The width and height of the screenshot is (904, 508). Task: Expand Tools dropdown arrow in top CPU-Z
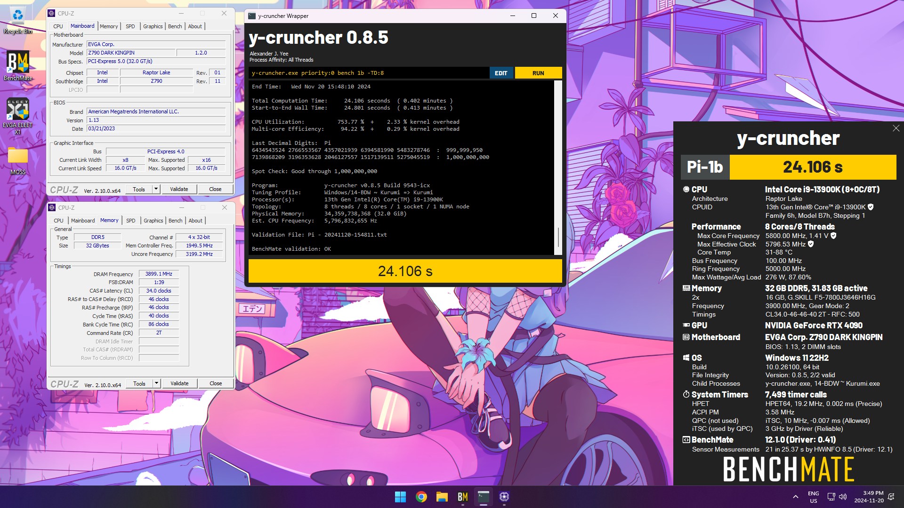click(x=156, y=189)
